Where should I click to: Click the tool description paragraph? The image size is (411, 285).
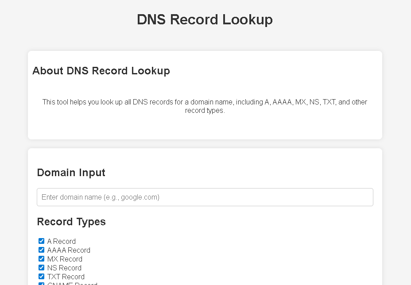205,106
